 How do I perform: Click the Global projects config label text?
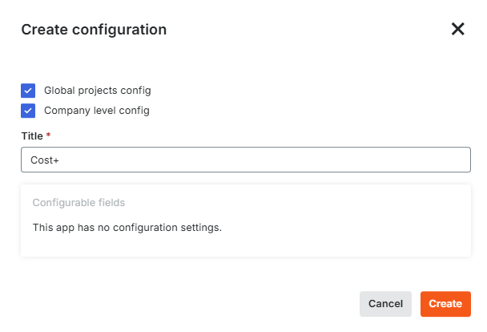pyautogui.click(x=98, y=91)
